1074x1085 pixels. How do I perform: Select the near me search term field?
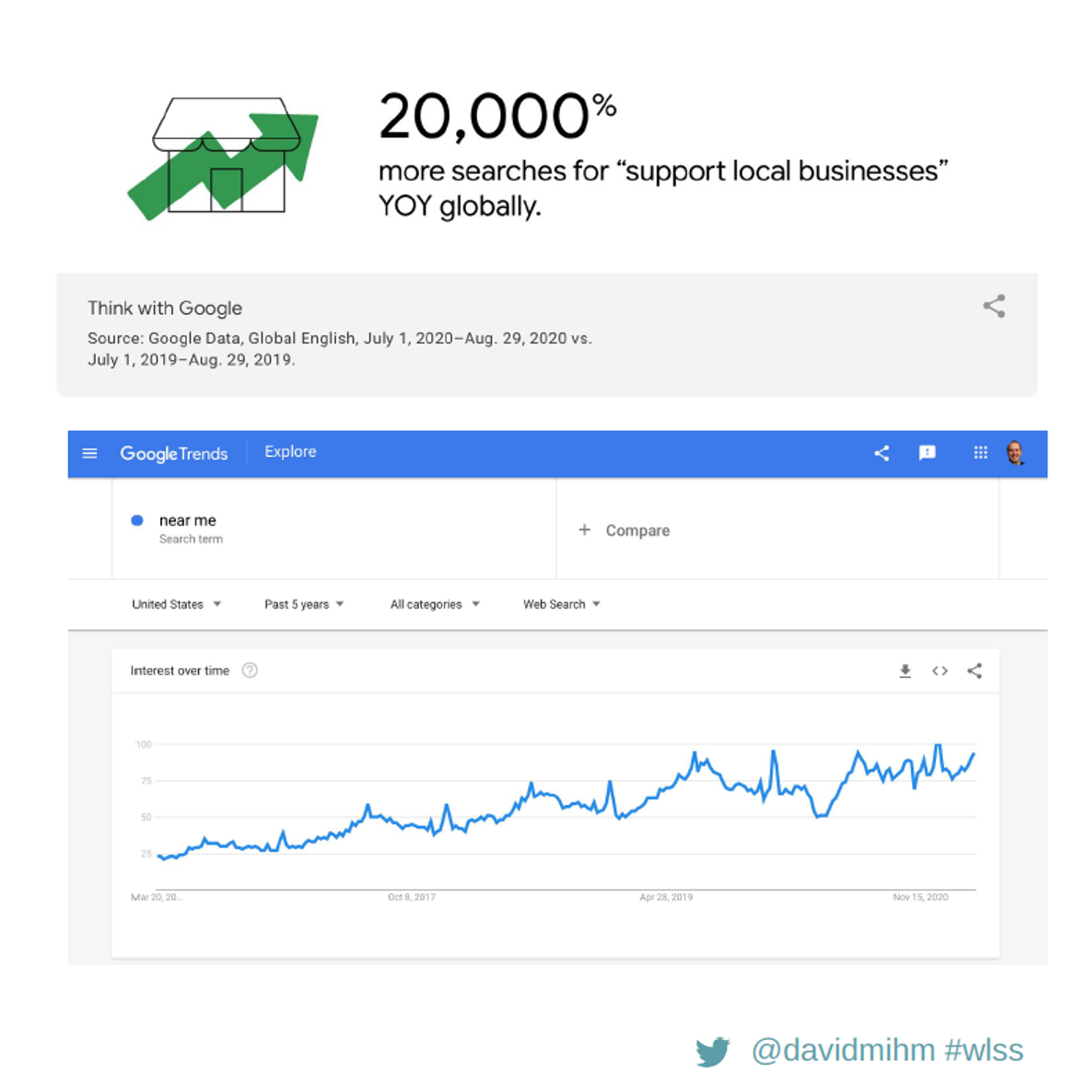click(x=188, y=520)
